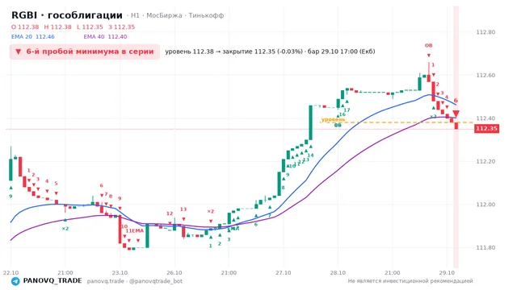
Task: Select the "EMA 20 112.46" legend entry
Action: (x=33, y=37)
